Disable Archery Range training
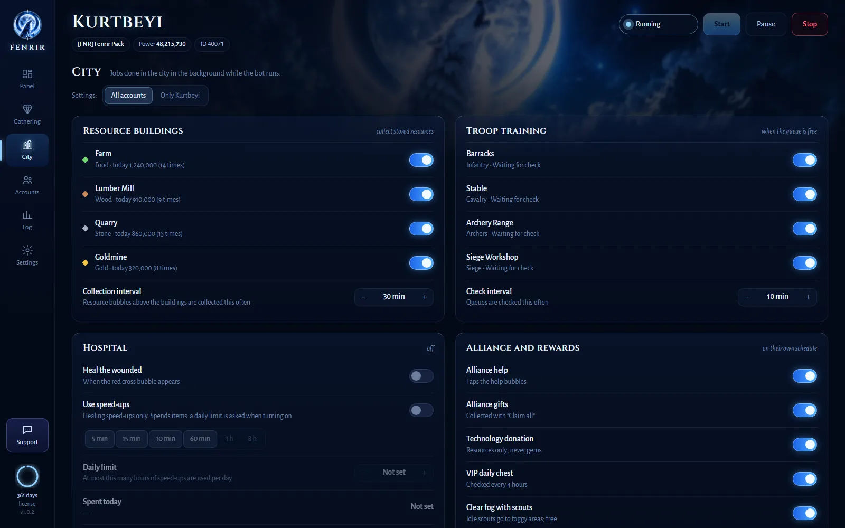The width and height of the screenshot is (845, 528). pos(805,229)
